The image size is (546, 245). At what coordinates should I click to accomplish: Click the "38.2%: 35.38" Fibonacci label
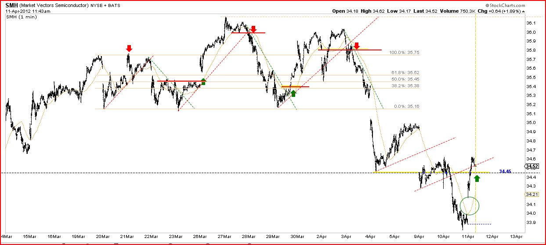(x=405, y=86)
